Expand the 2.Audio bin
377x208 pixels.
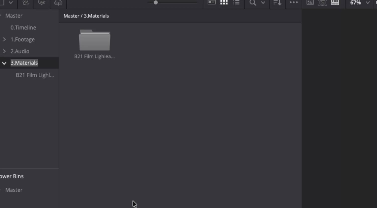4,51
